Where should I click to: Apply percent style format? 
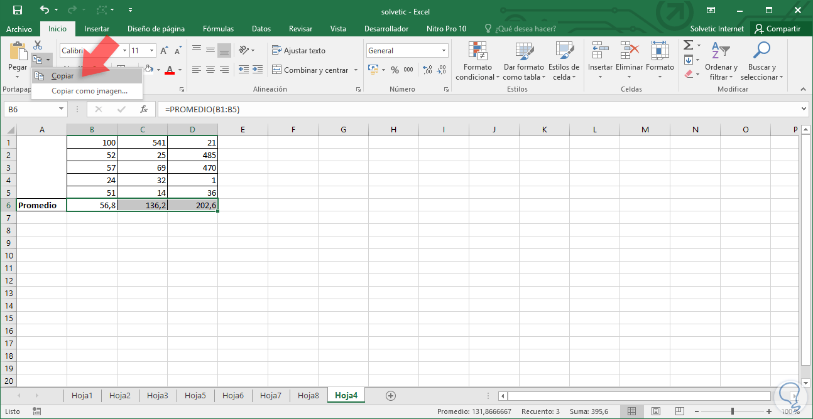click(395, 70)
